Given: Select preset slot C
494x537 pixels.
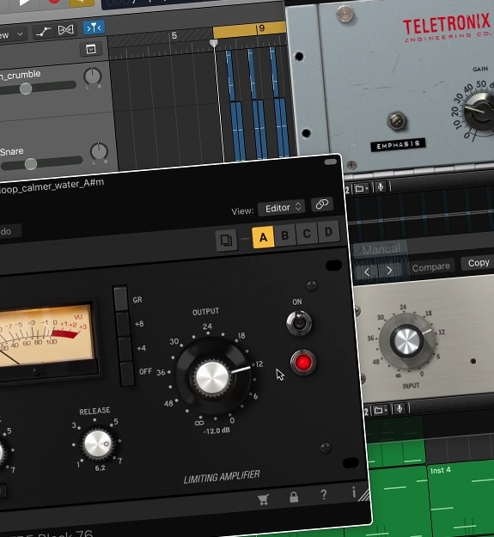Looking at the screenshot, I should pyautogui.click(x=307, y=234).
